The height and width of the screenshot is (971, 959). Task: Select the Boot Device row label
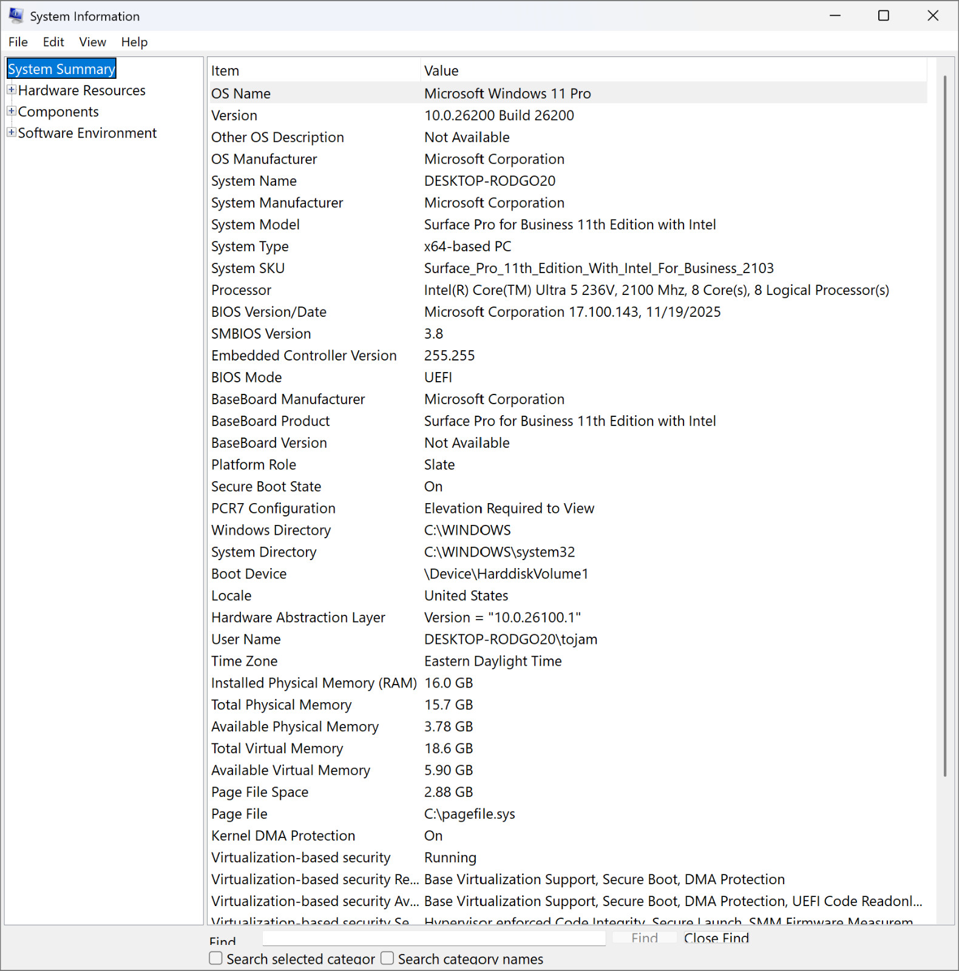(249, 574)
